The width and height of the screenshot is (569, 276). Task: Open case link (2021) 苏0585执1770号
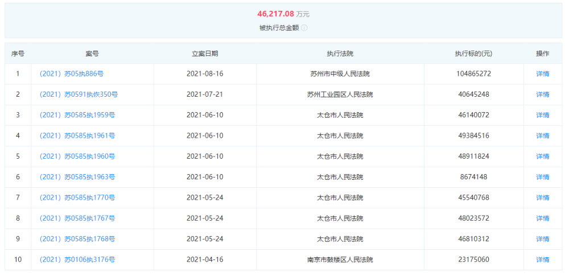click(77, 198)
